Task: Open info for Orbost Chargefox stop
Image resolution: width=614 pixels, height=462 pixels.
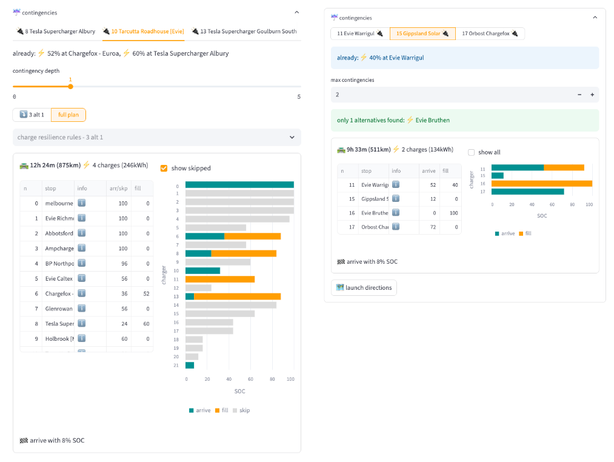Action: (396, 226)
